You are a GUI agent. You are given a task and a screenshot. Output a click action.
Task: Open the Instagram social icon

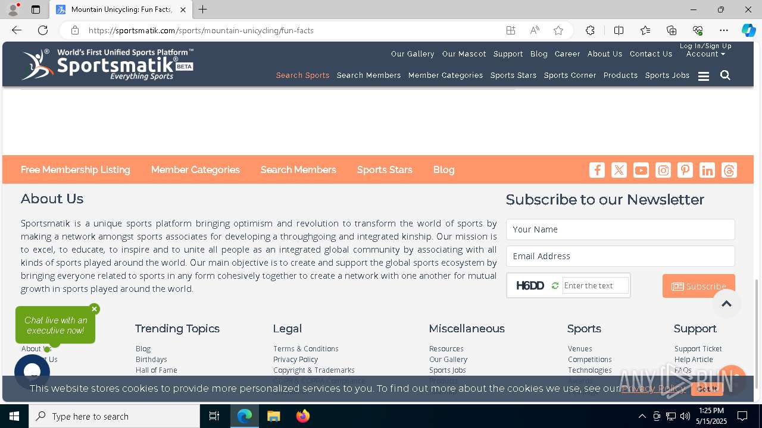click(x=663, y=170)
